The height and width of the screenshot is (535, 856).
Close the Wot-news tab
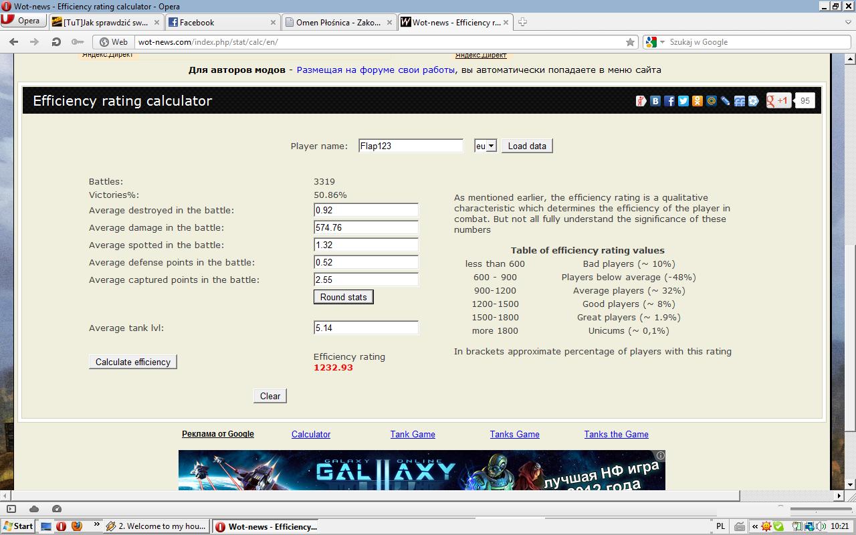506,22
